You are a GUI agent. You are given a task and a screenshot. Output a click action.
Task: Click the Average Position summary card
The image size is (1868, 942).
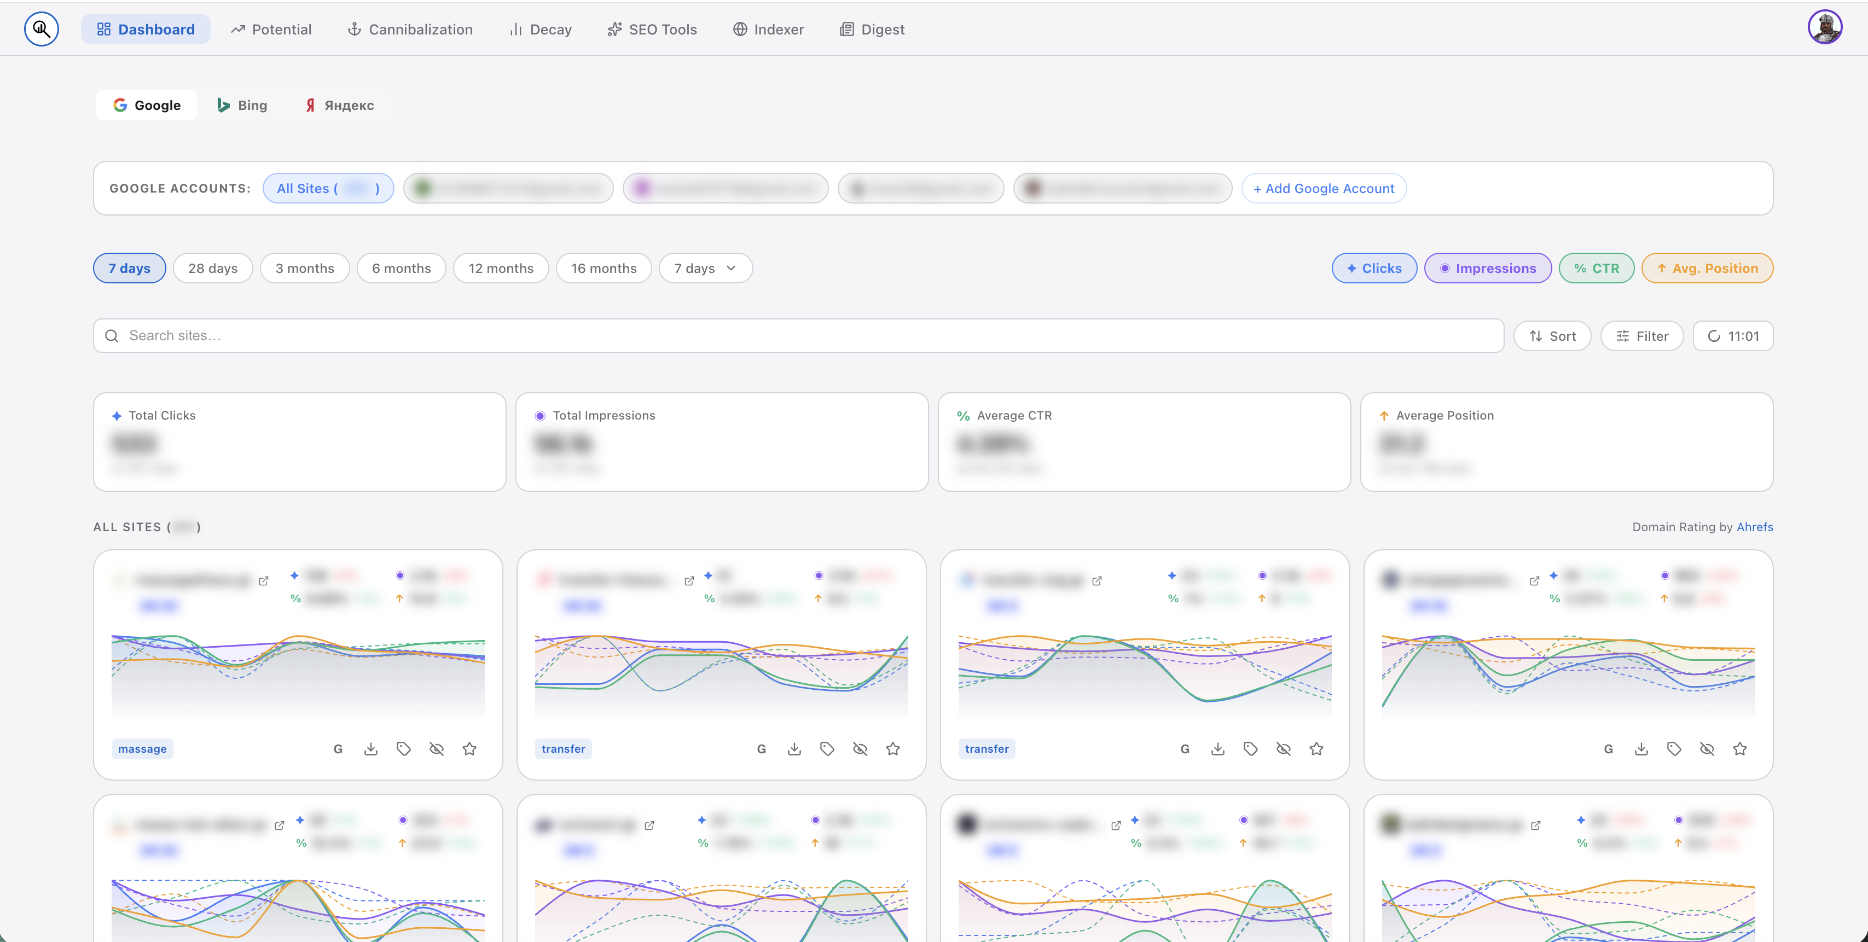(x=1567, y=443)
